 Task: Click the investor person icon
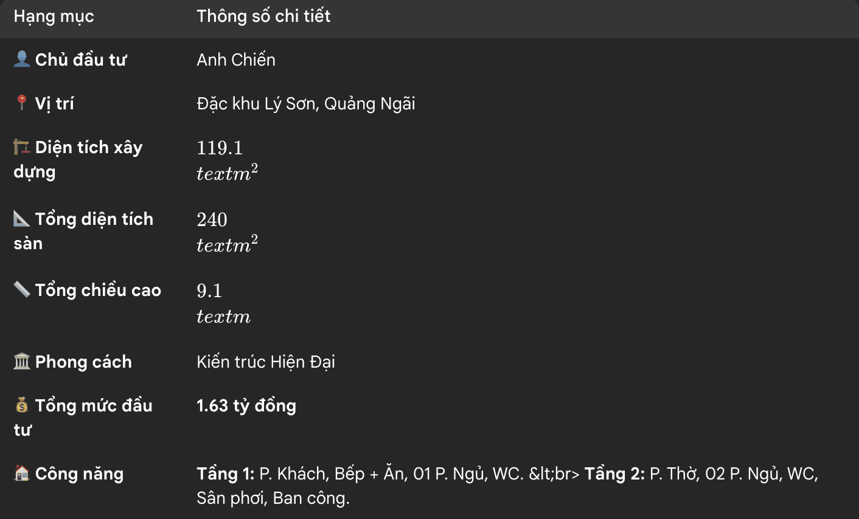(22, 59)
